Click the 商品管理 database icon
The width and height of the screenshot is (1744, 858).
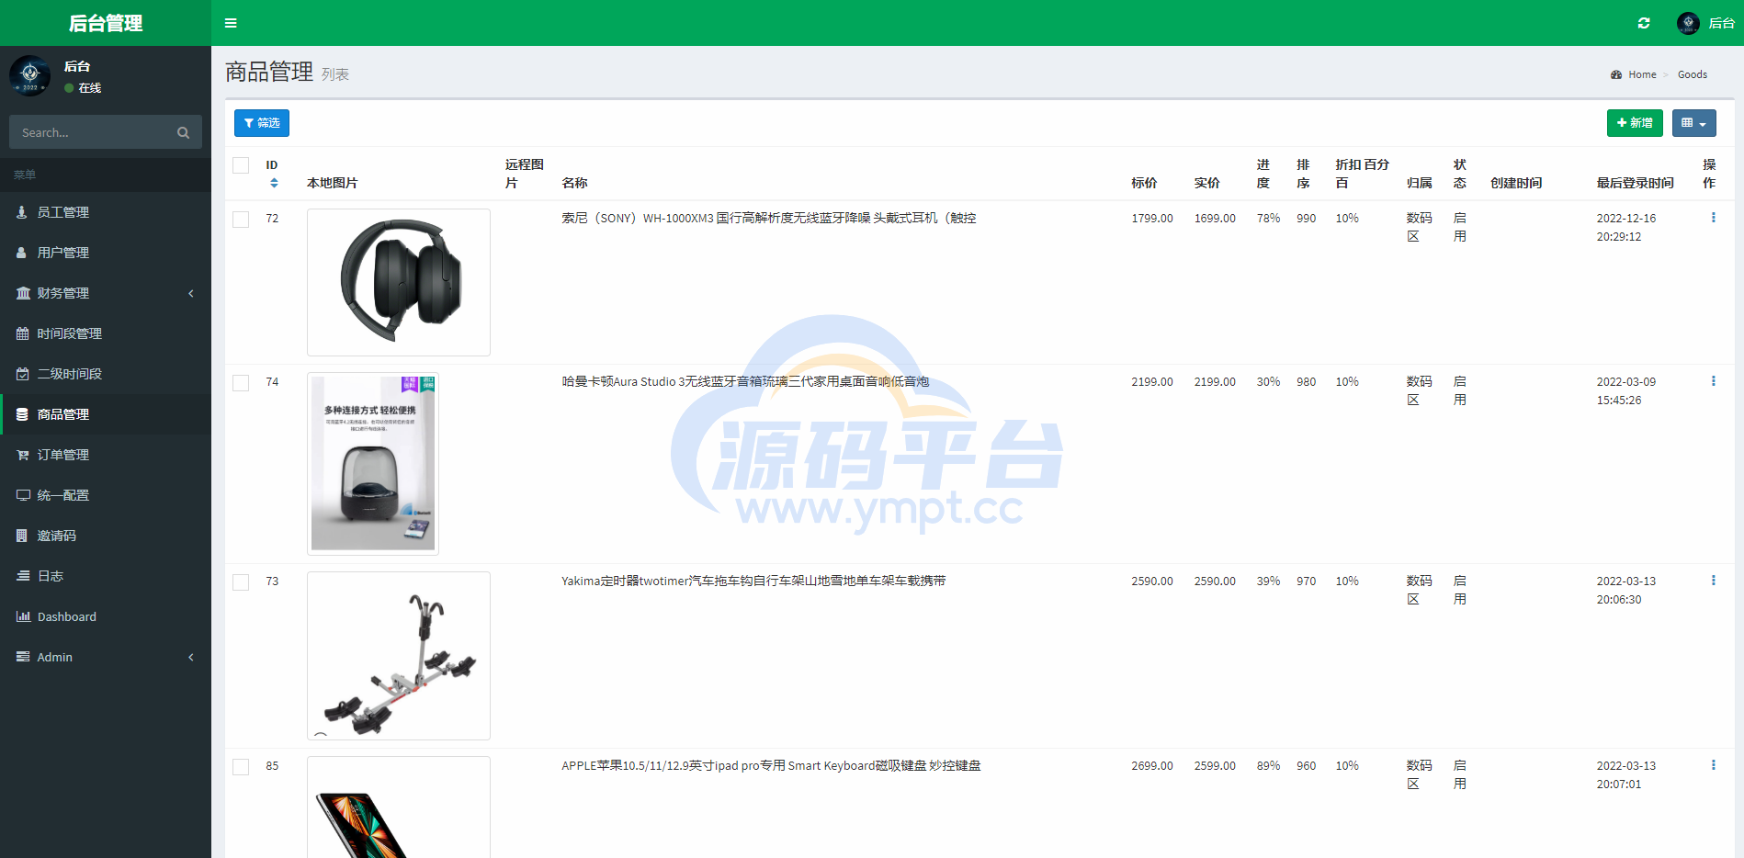click(22, 414)
